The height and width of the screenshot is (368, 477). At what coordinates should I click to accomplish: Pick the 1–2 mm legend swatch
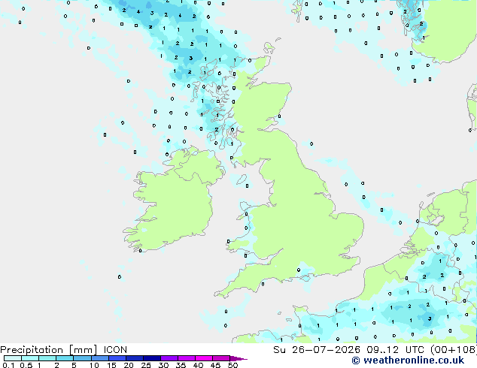click(x=47, y=358)
